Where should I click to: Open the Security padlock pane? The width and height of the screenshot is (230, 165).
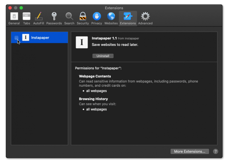point(83,19)
